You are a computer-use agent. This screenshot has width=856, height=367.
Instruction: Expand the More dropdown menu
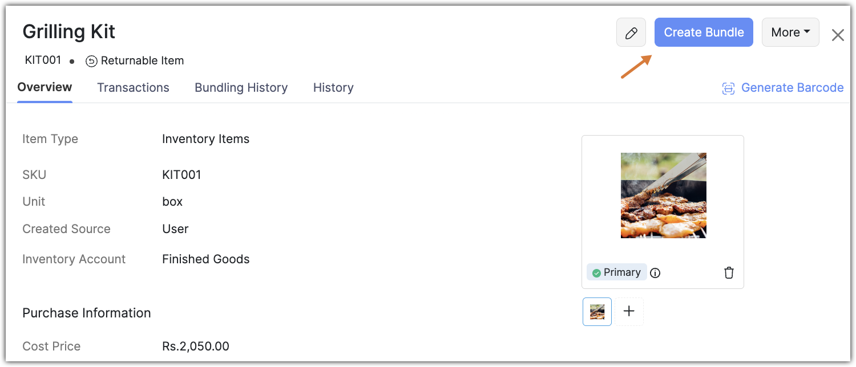[790, 32]
